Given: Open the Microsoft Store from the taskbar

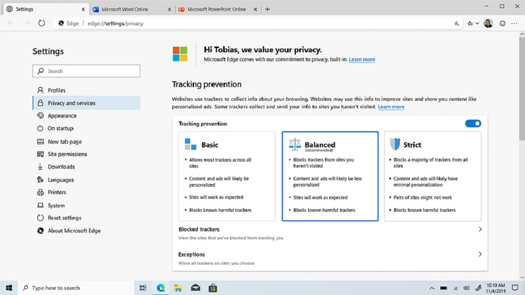Looking at the screenshot, I should 213,288.
